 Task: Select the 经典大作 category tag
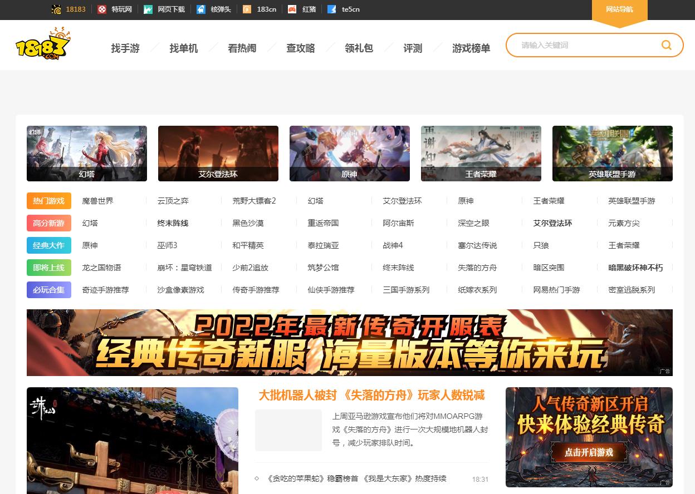[x=49, y=245]
